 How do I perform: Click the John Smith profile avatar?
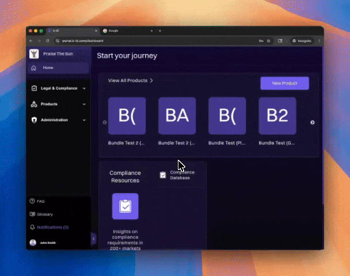tap(33, 243)
